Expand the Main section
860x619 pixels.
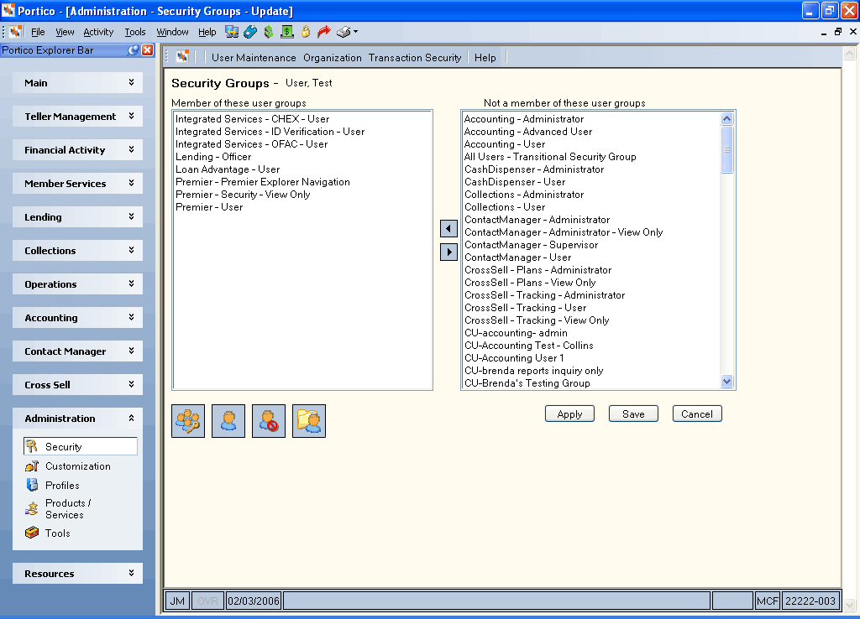77,83
